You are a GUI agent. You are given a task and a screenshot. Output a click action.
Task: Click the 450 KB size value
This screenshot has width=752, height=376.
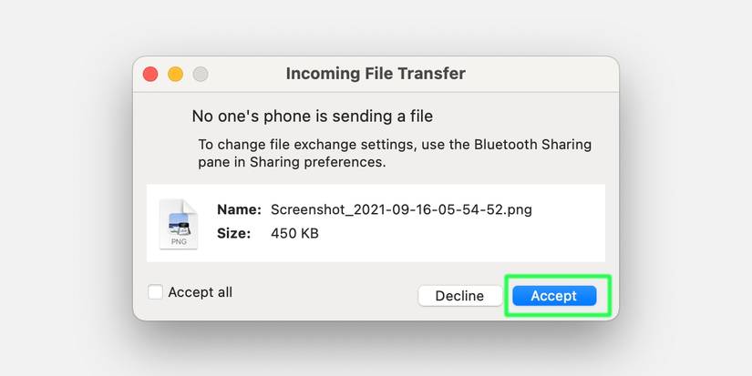click(294, 233)
